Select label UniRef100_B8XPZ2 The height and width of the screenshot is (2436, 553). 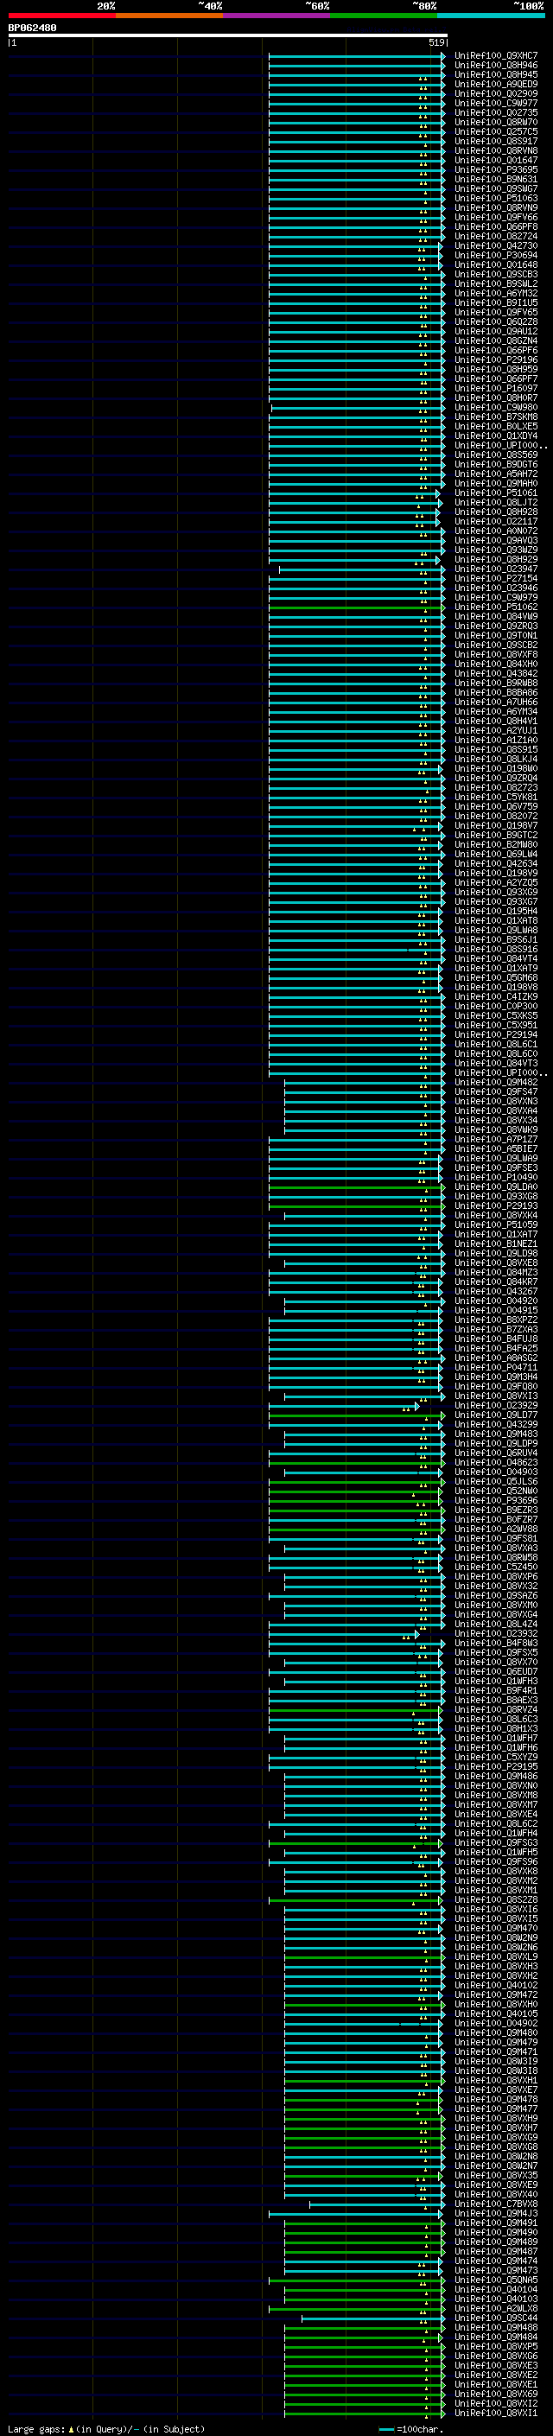[x=496, y=1320]
